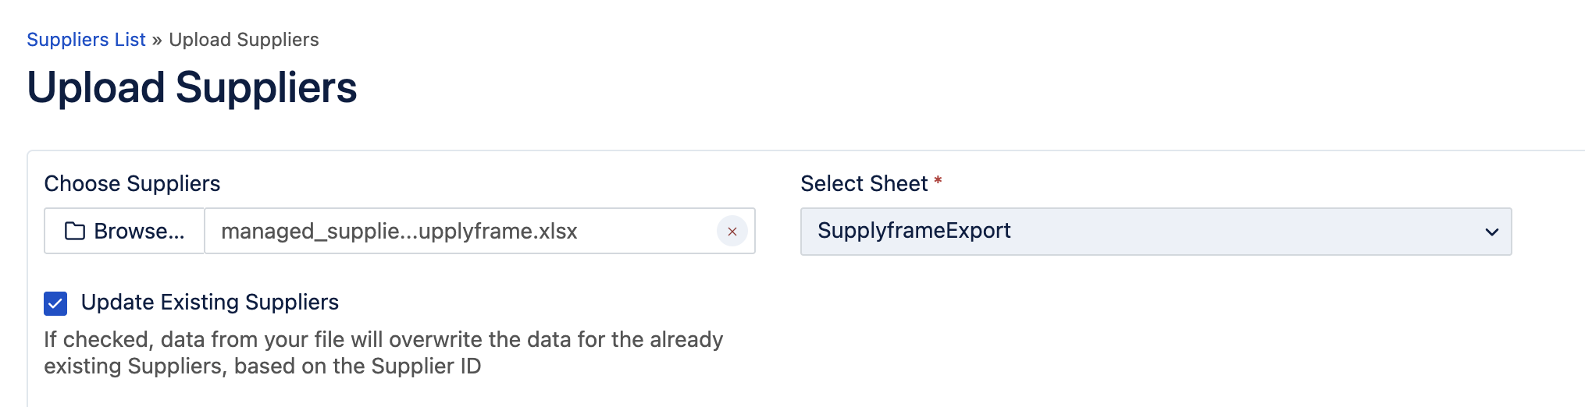Uncheck the Update Existing Suppliers checkbox
The image size is (1585, 407).
click(55, 303)
